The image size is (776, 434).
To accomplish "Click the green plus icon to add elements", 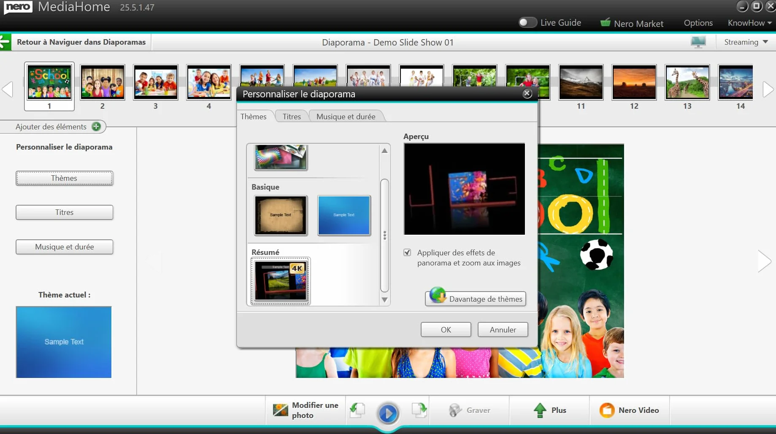I will point(96,126).
